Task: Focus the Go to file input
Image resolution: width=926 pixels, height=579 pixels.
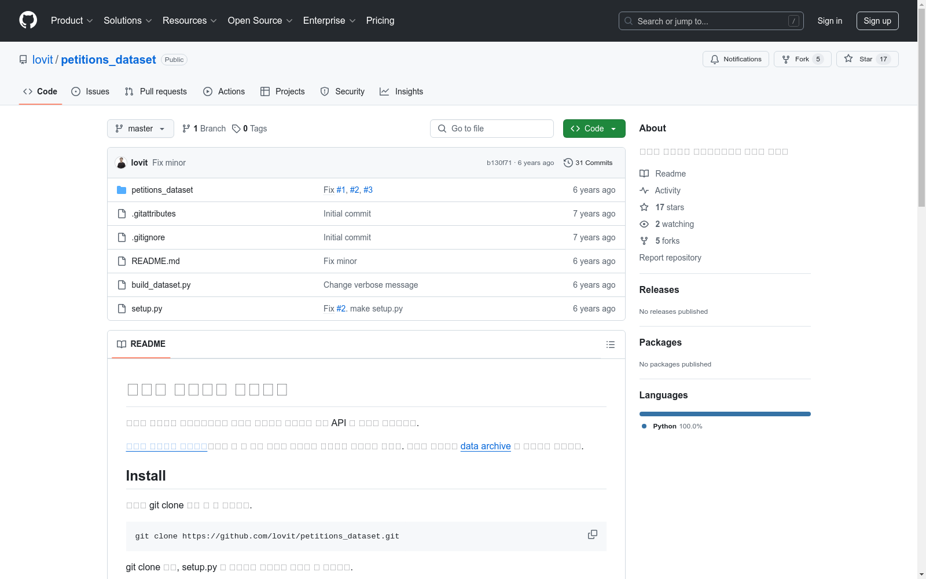Action: (x=492, y=129)
